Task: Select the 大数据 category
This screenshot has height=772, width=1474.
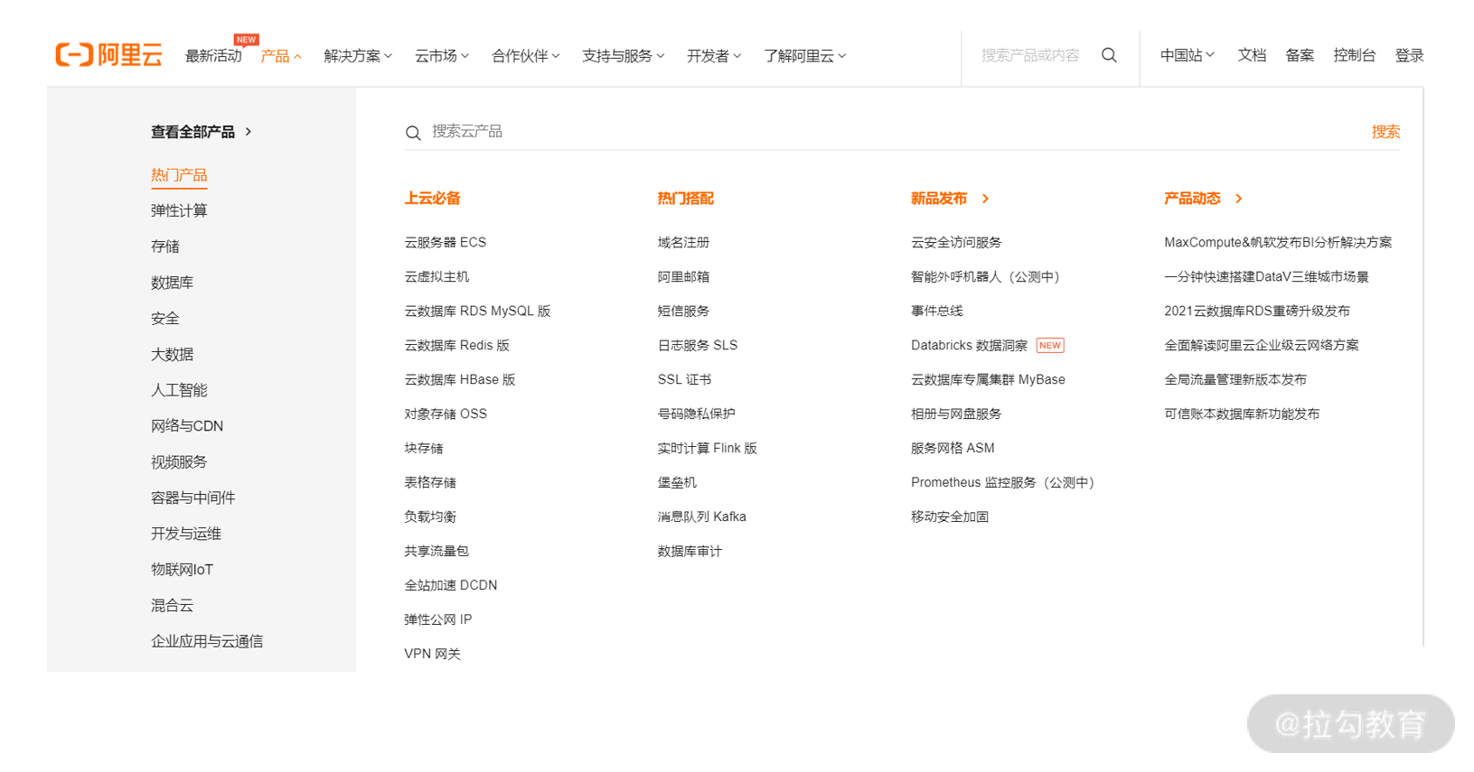Action: point(172,354)
